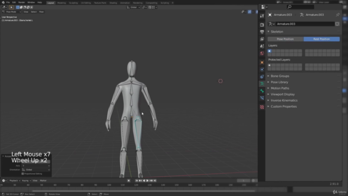Open the Pose menu in viewport header
This screenshot has width=348, height=196.
click(41, 12)
